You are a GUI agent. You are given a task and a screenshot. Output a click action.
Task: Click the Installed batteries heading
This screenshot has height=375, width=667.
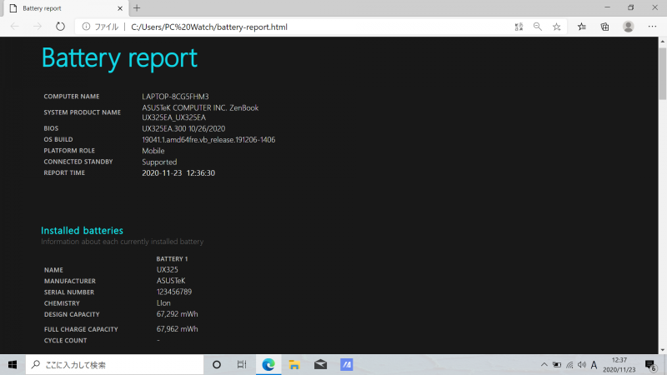(x=82, y=231)
